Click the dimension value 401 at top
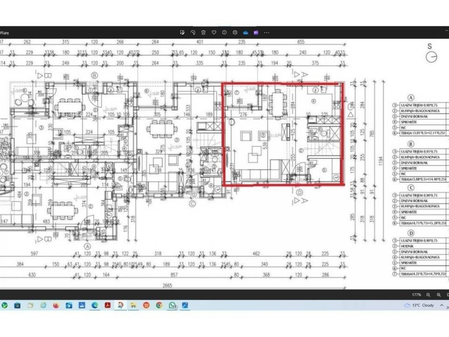Viewport: 449px width, 337px height. click(x=200, y=42)
